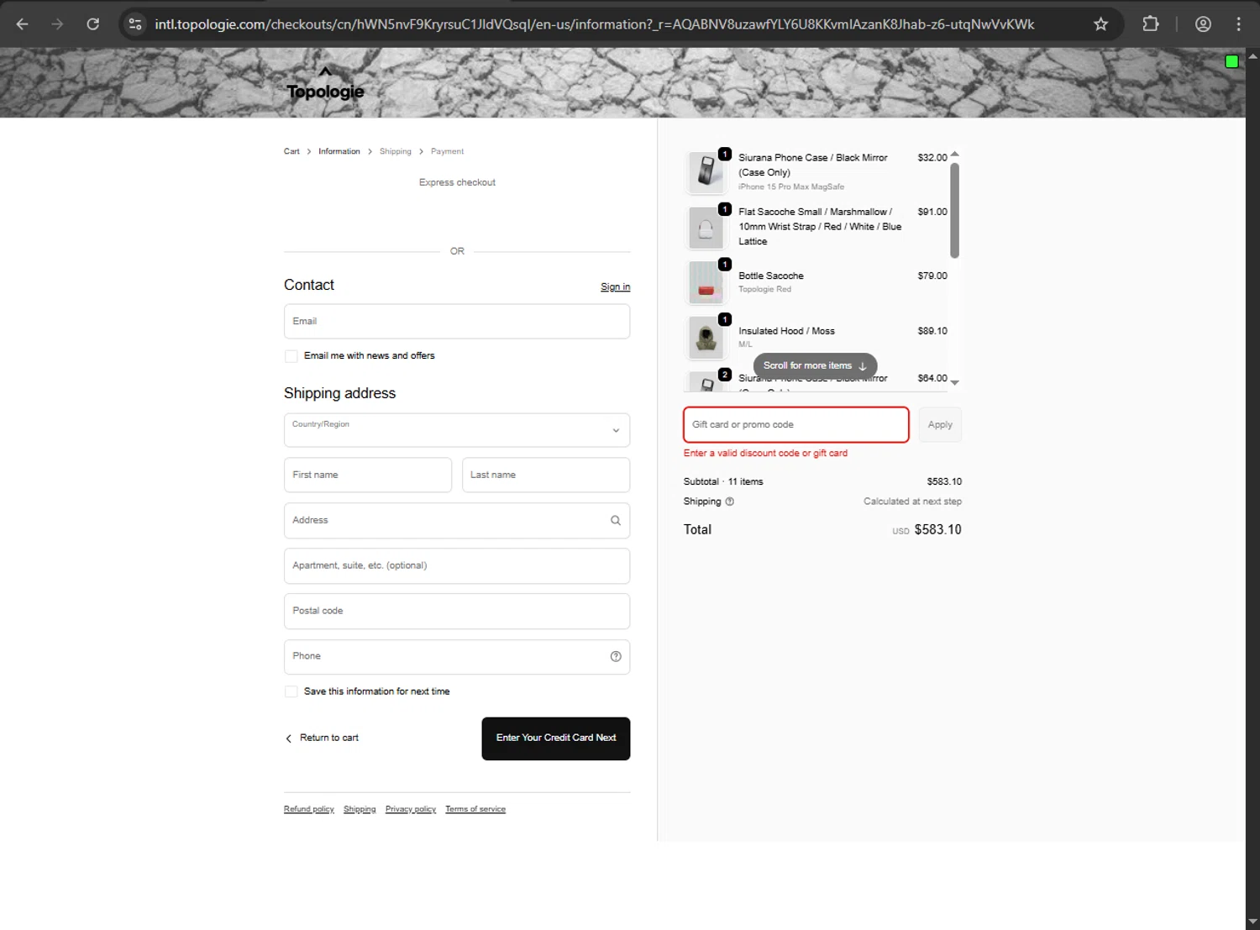Open the Terms of service link
Screen dimensions: 1260x930
coord(475,810)
